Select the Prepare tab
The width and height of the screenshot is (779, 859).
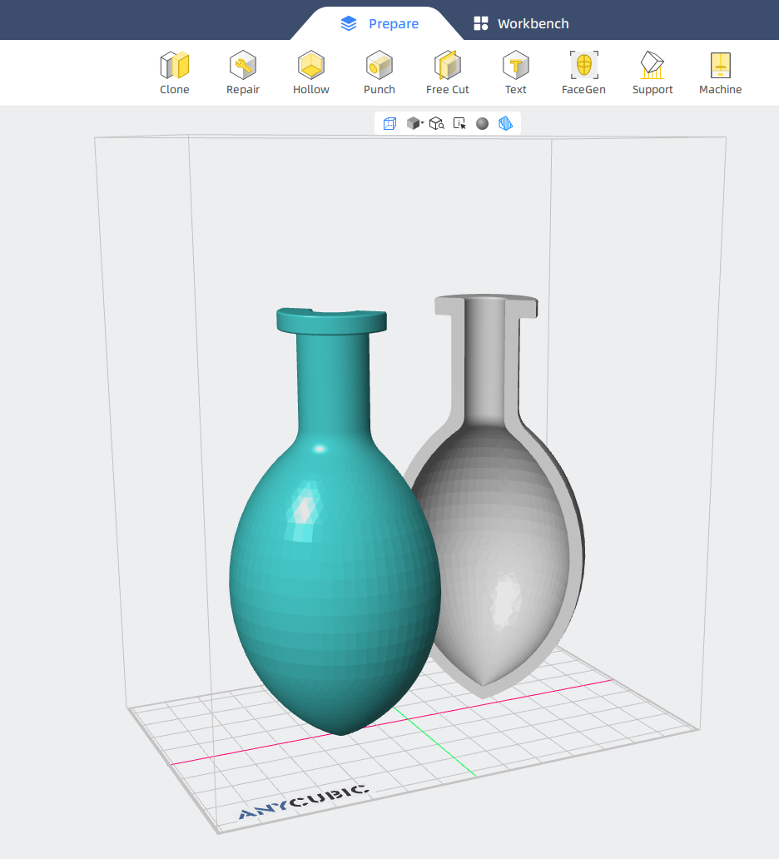pyautogui.click(x=380, y=23)
